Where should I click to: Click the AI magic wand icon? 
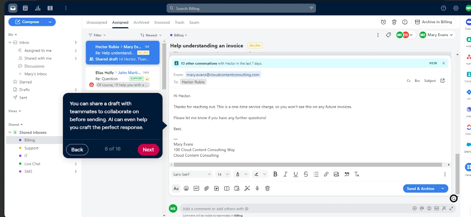pos(247,188)
